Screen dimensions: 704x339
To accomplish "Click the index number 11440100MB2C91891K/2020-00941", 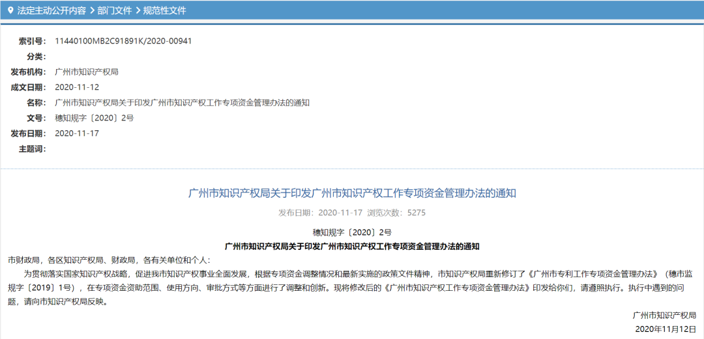I will [x=123, y=41].
